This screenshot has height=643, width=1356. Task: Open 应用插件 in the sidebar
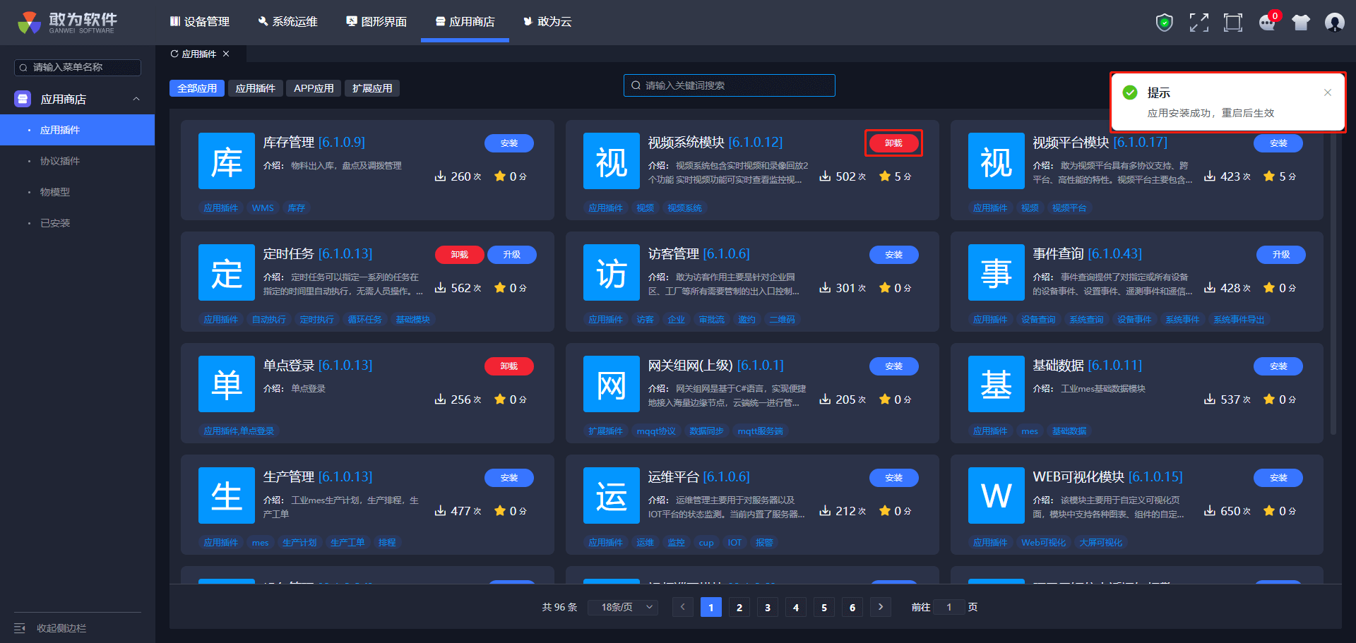click(x=78, y=130)
